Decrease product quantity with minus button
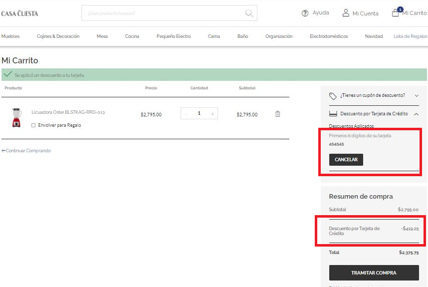 pyautogui.click(x=186, y=114)
